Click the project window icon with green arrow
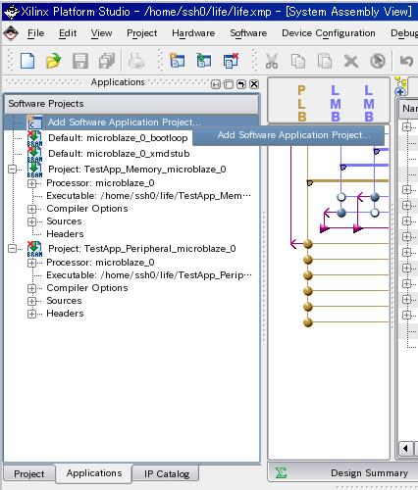 pos(203,61)
